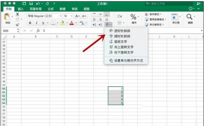Align text to top of cell

click(94, 14)
